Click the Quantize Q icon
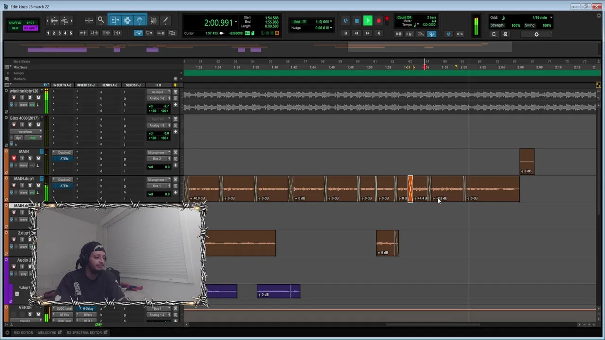The width and height of the screenshot is (605, 340). click(x=494, y=34)
